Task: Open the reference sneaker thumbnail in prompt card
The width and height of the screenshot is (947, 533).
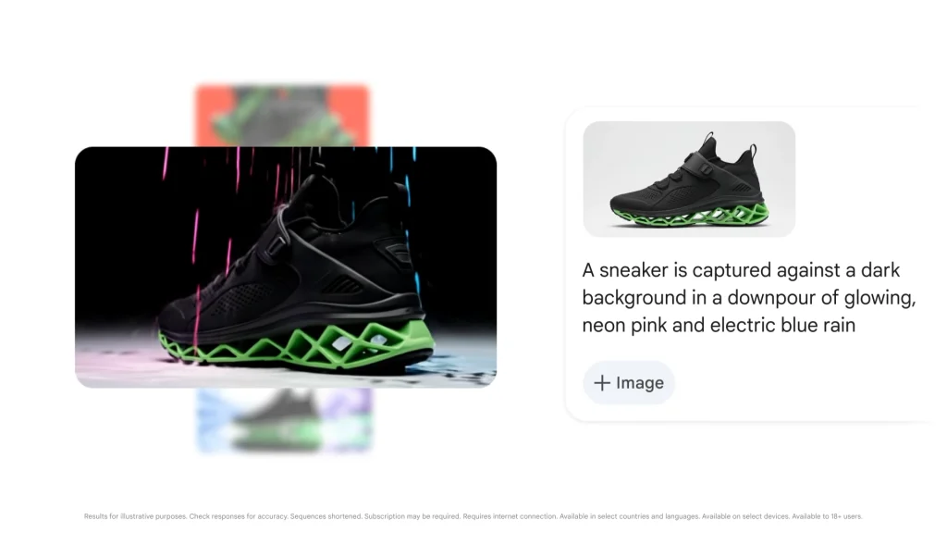Action: 688,179
